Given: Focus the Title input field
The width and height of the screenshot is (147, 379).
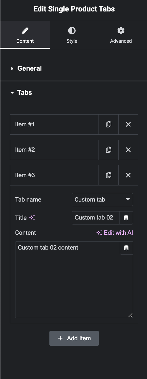Looking at the screenshot, I should point(96,218).
